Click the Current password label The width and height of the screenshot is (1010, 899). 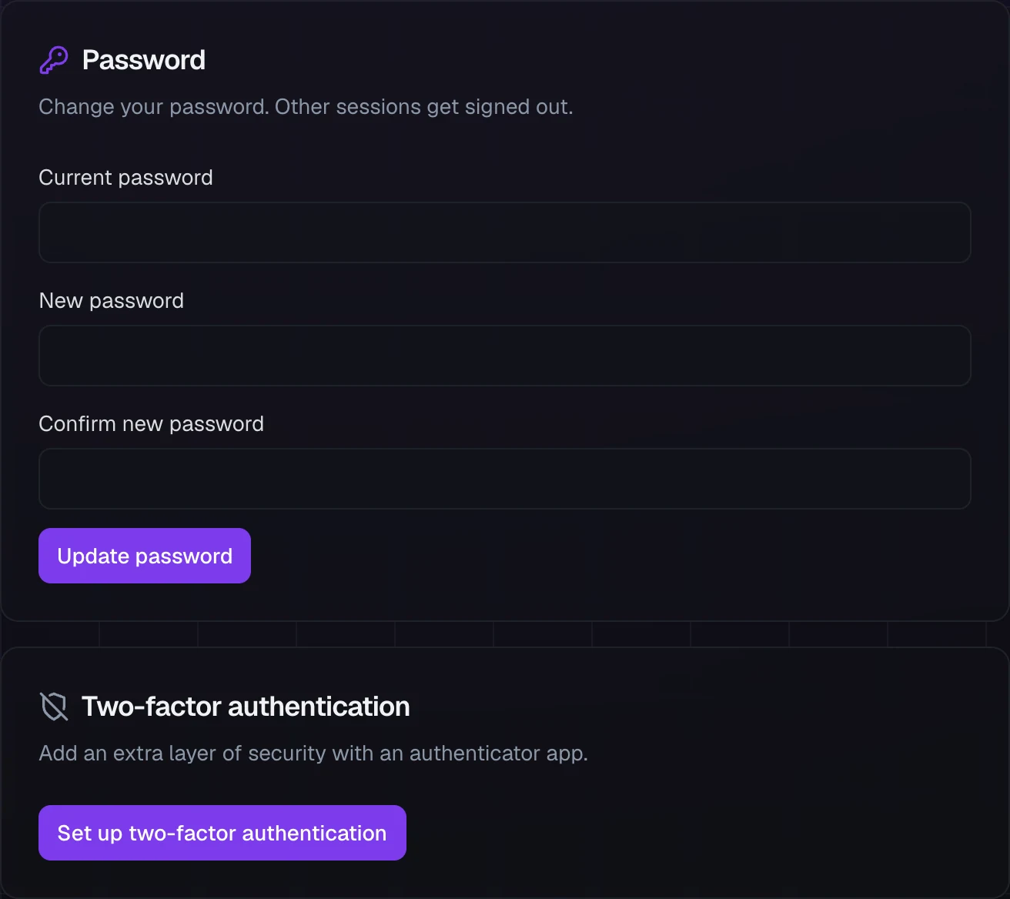click(126, 178)
